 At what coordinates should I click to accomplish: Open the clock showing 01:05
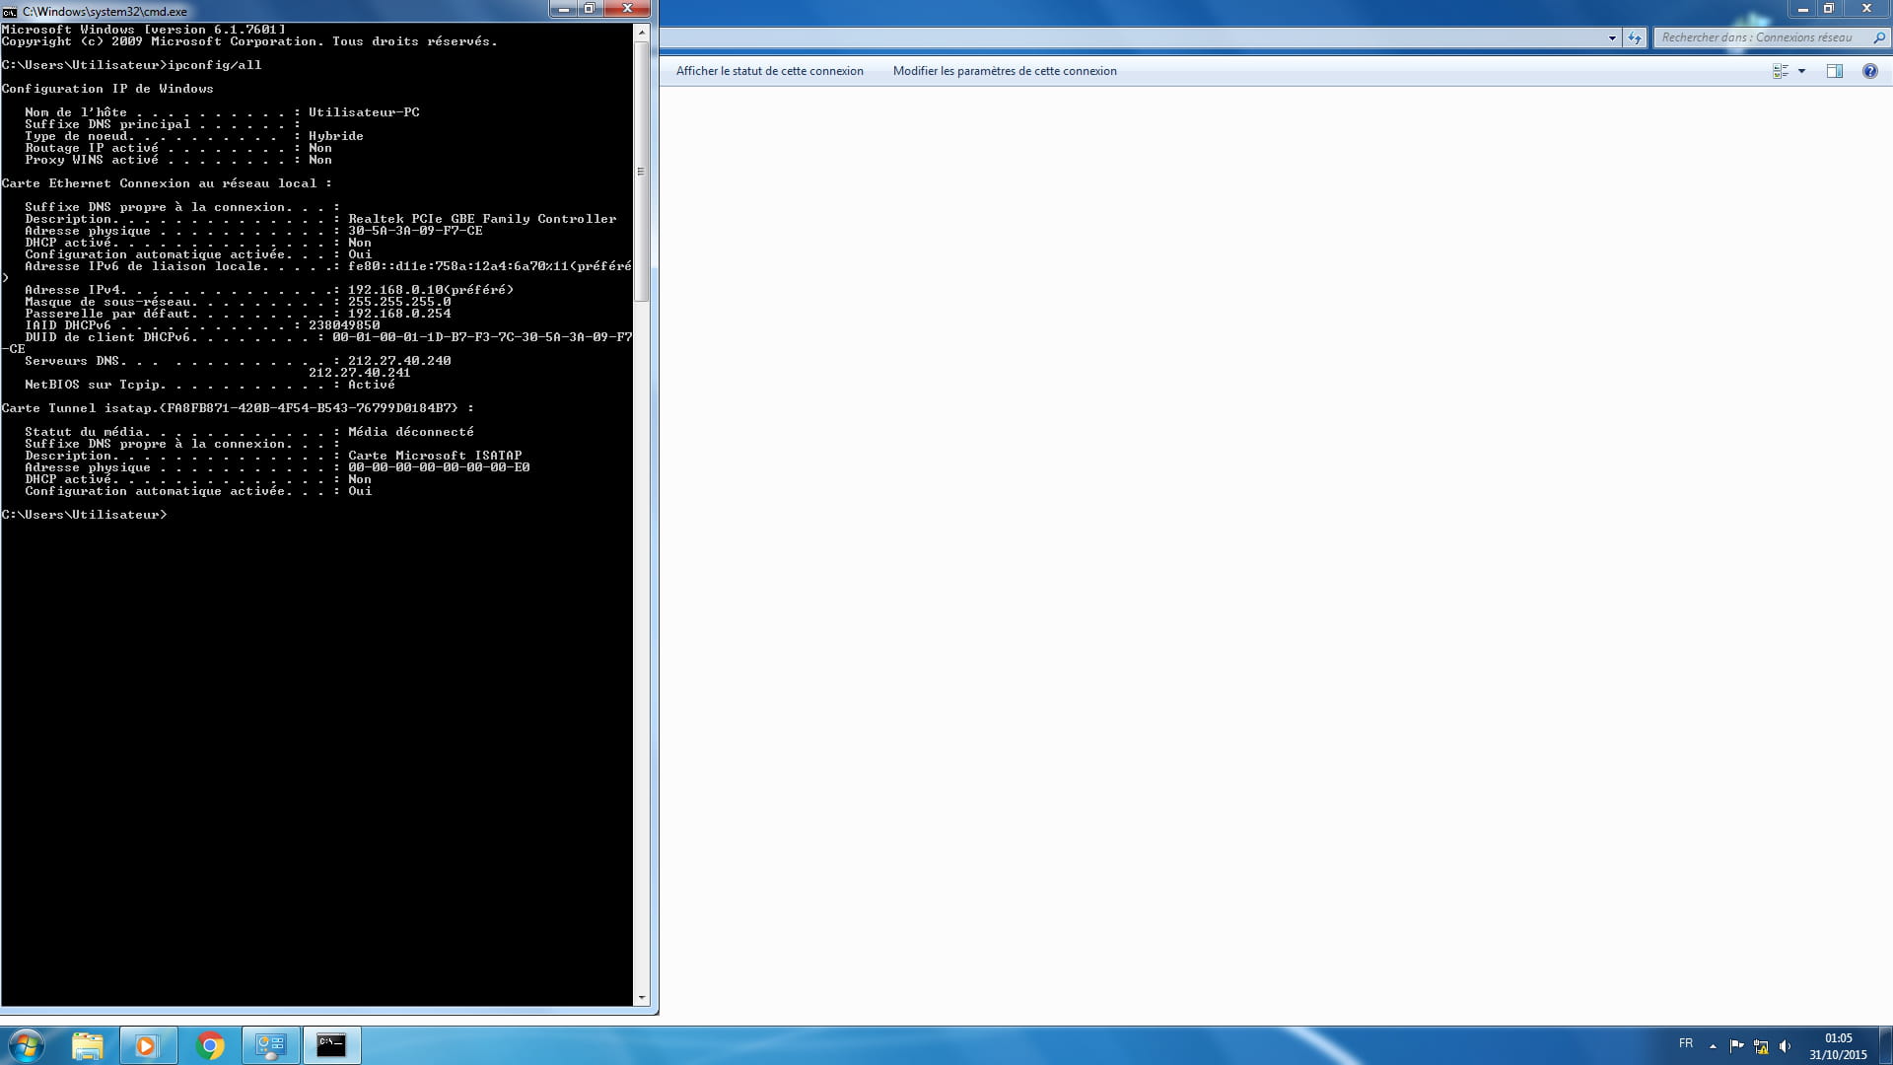point(1838,1046)
